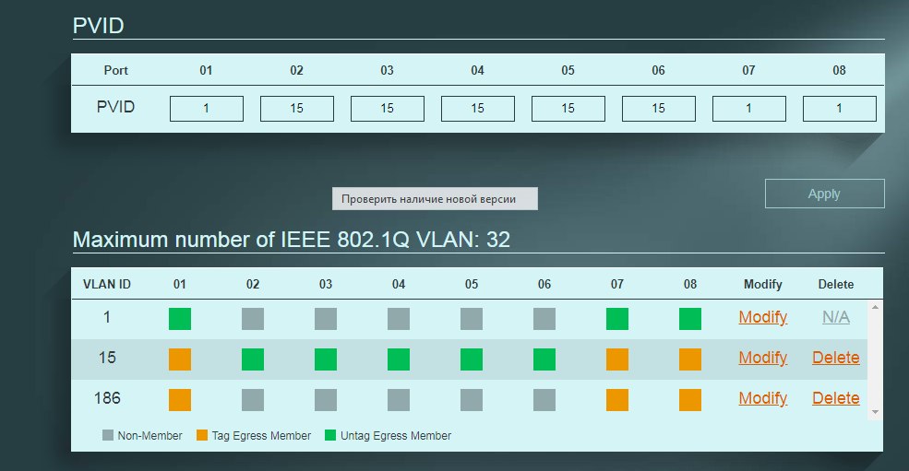Click VLAN 15 port 01 tagged orange square
The image size is (909, 471).
180,359
